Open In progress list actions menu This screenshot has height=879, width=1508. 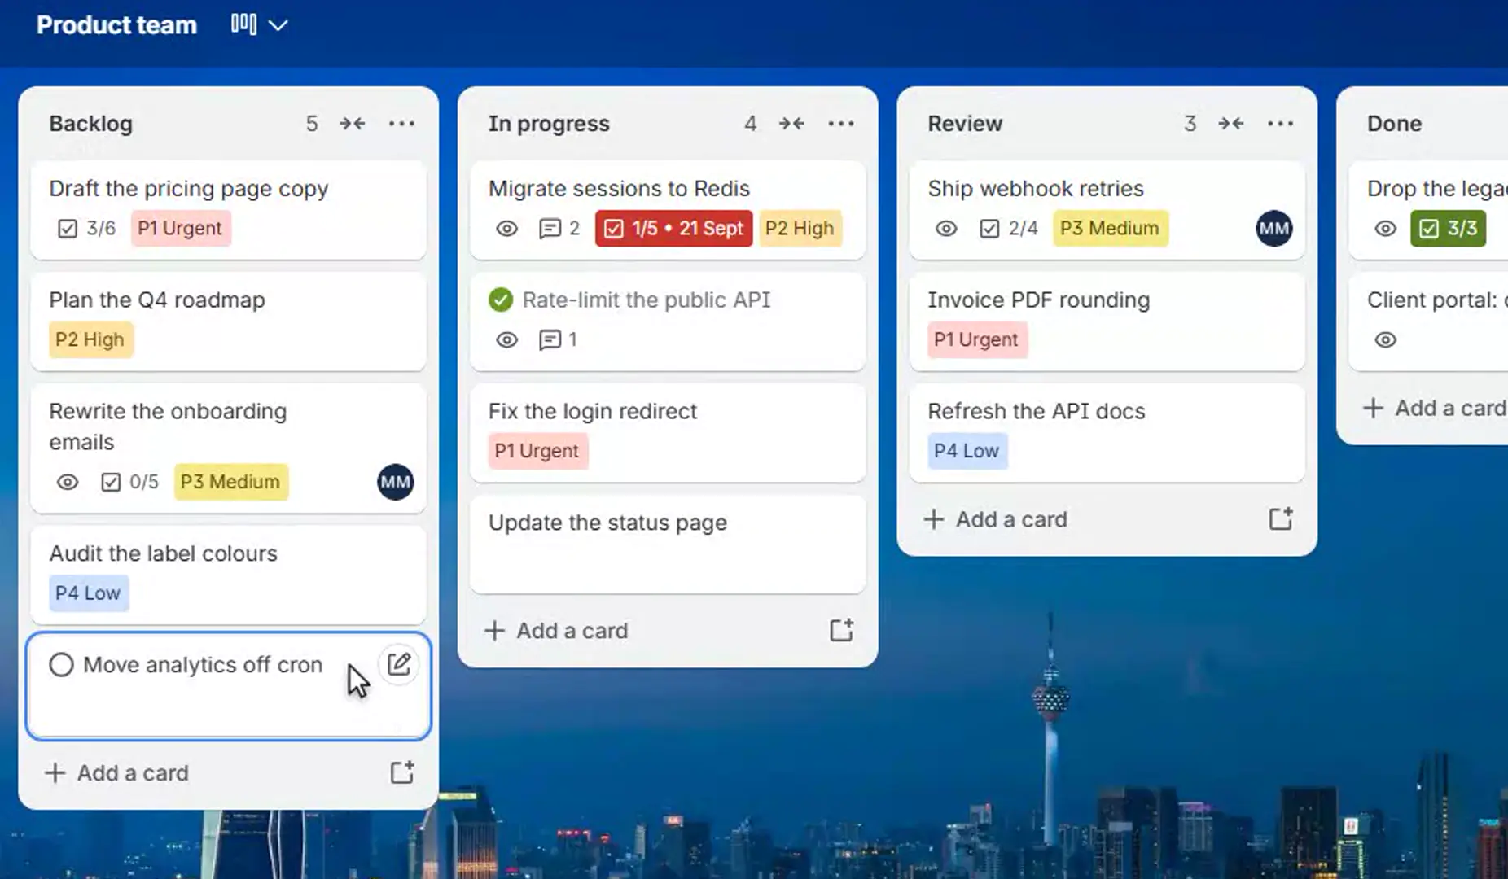pyautogui.click(x=841, y=124)
